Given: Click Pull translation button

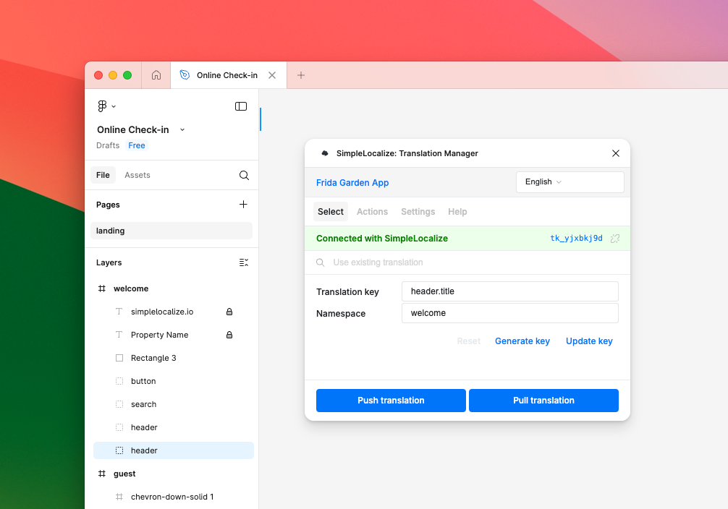Looking at the screenshot, I should pos(543,401).
